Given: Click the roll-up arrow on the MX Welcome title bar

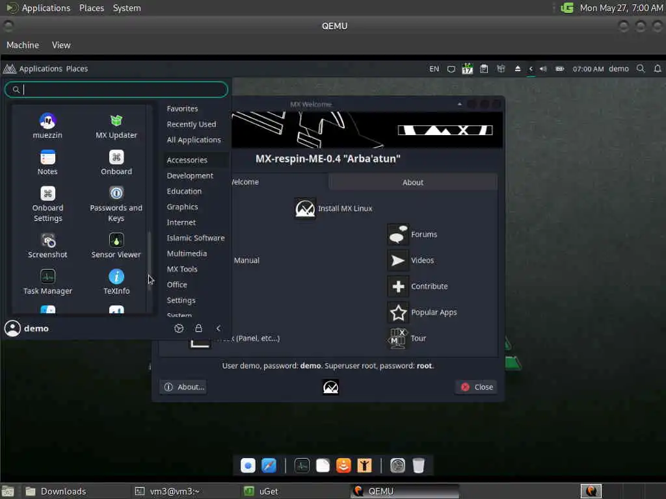Looking at the screenshot, I should (460, 104).
